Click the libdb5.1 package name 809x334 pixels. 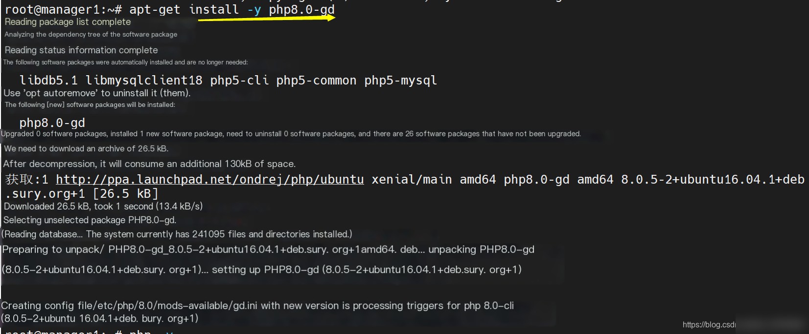click(x=48, y=80)
